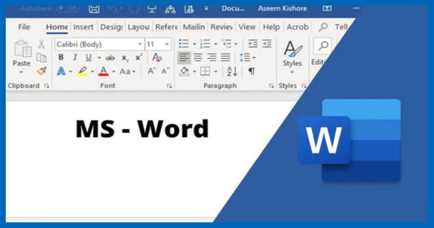Click the Paste clipboard icon

22,49
